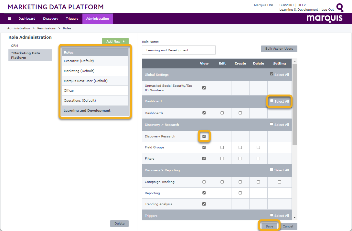Select the Operations (Default) role
Screen dimensions: 352x231
95,101
